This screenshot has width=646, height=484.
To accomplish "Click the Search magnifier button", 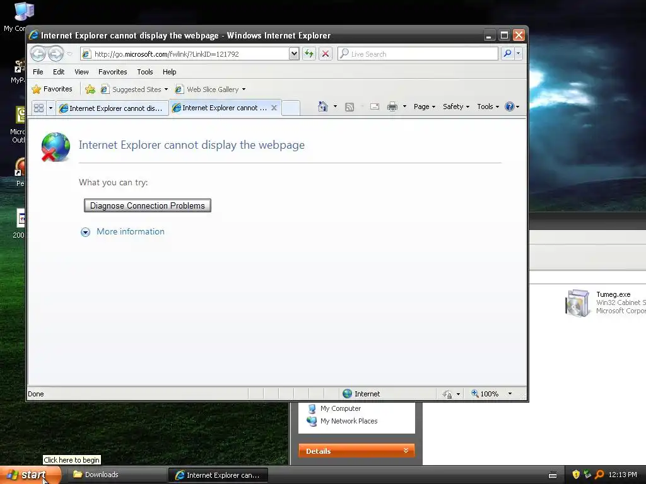I will [508, 54].
